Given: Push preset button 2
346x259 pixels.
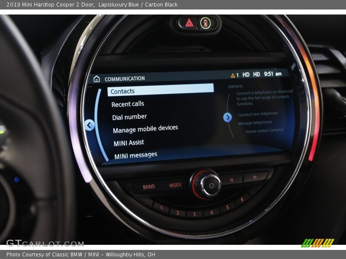Looking at the screenshot, I should point(177,212).
